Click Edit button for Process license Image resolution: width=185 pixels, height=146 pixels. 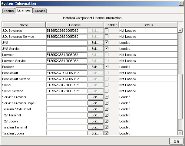(x=96, y=67)
